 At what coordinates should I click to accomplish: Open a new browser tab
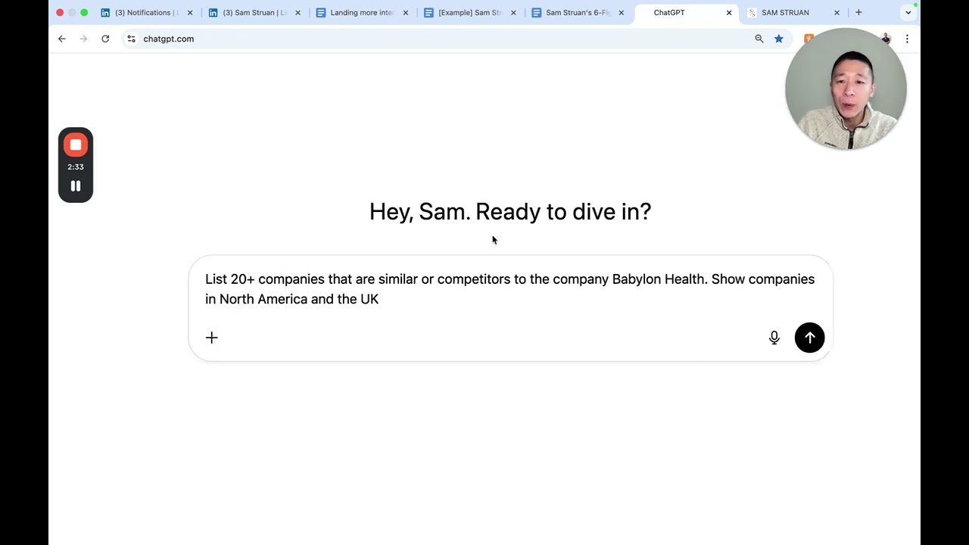coord(858,12)
